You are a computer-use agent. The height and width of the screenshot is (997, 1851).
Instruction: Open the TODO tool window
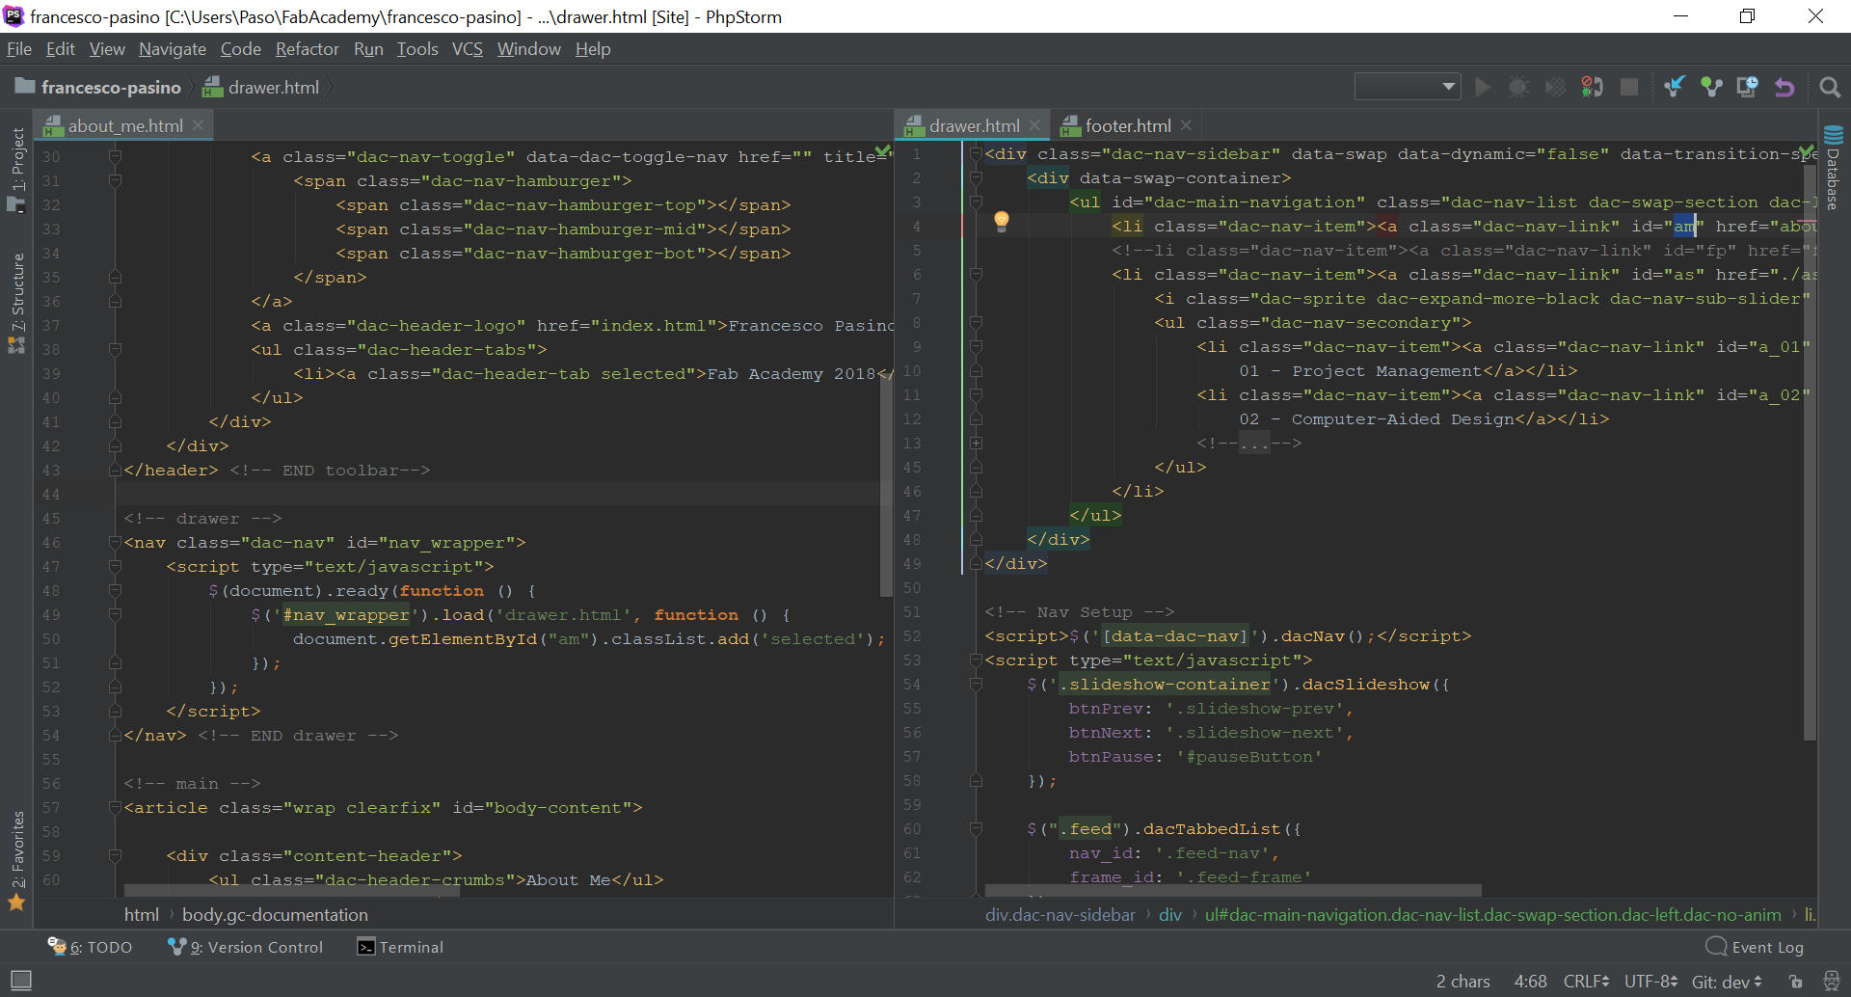91,947
